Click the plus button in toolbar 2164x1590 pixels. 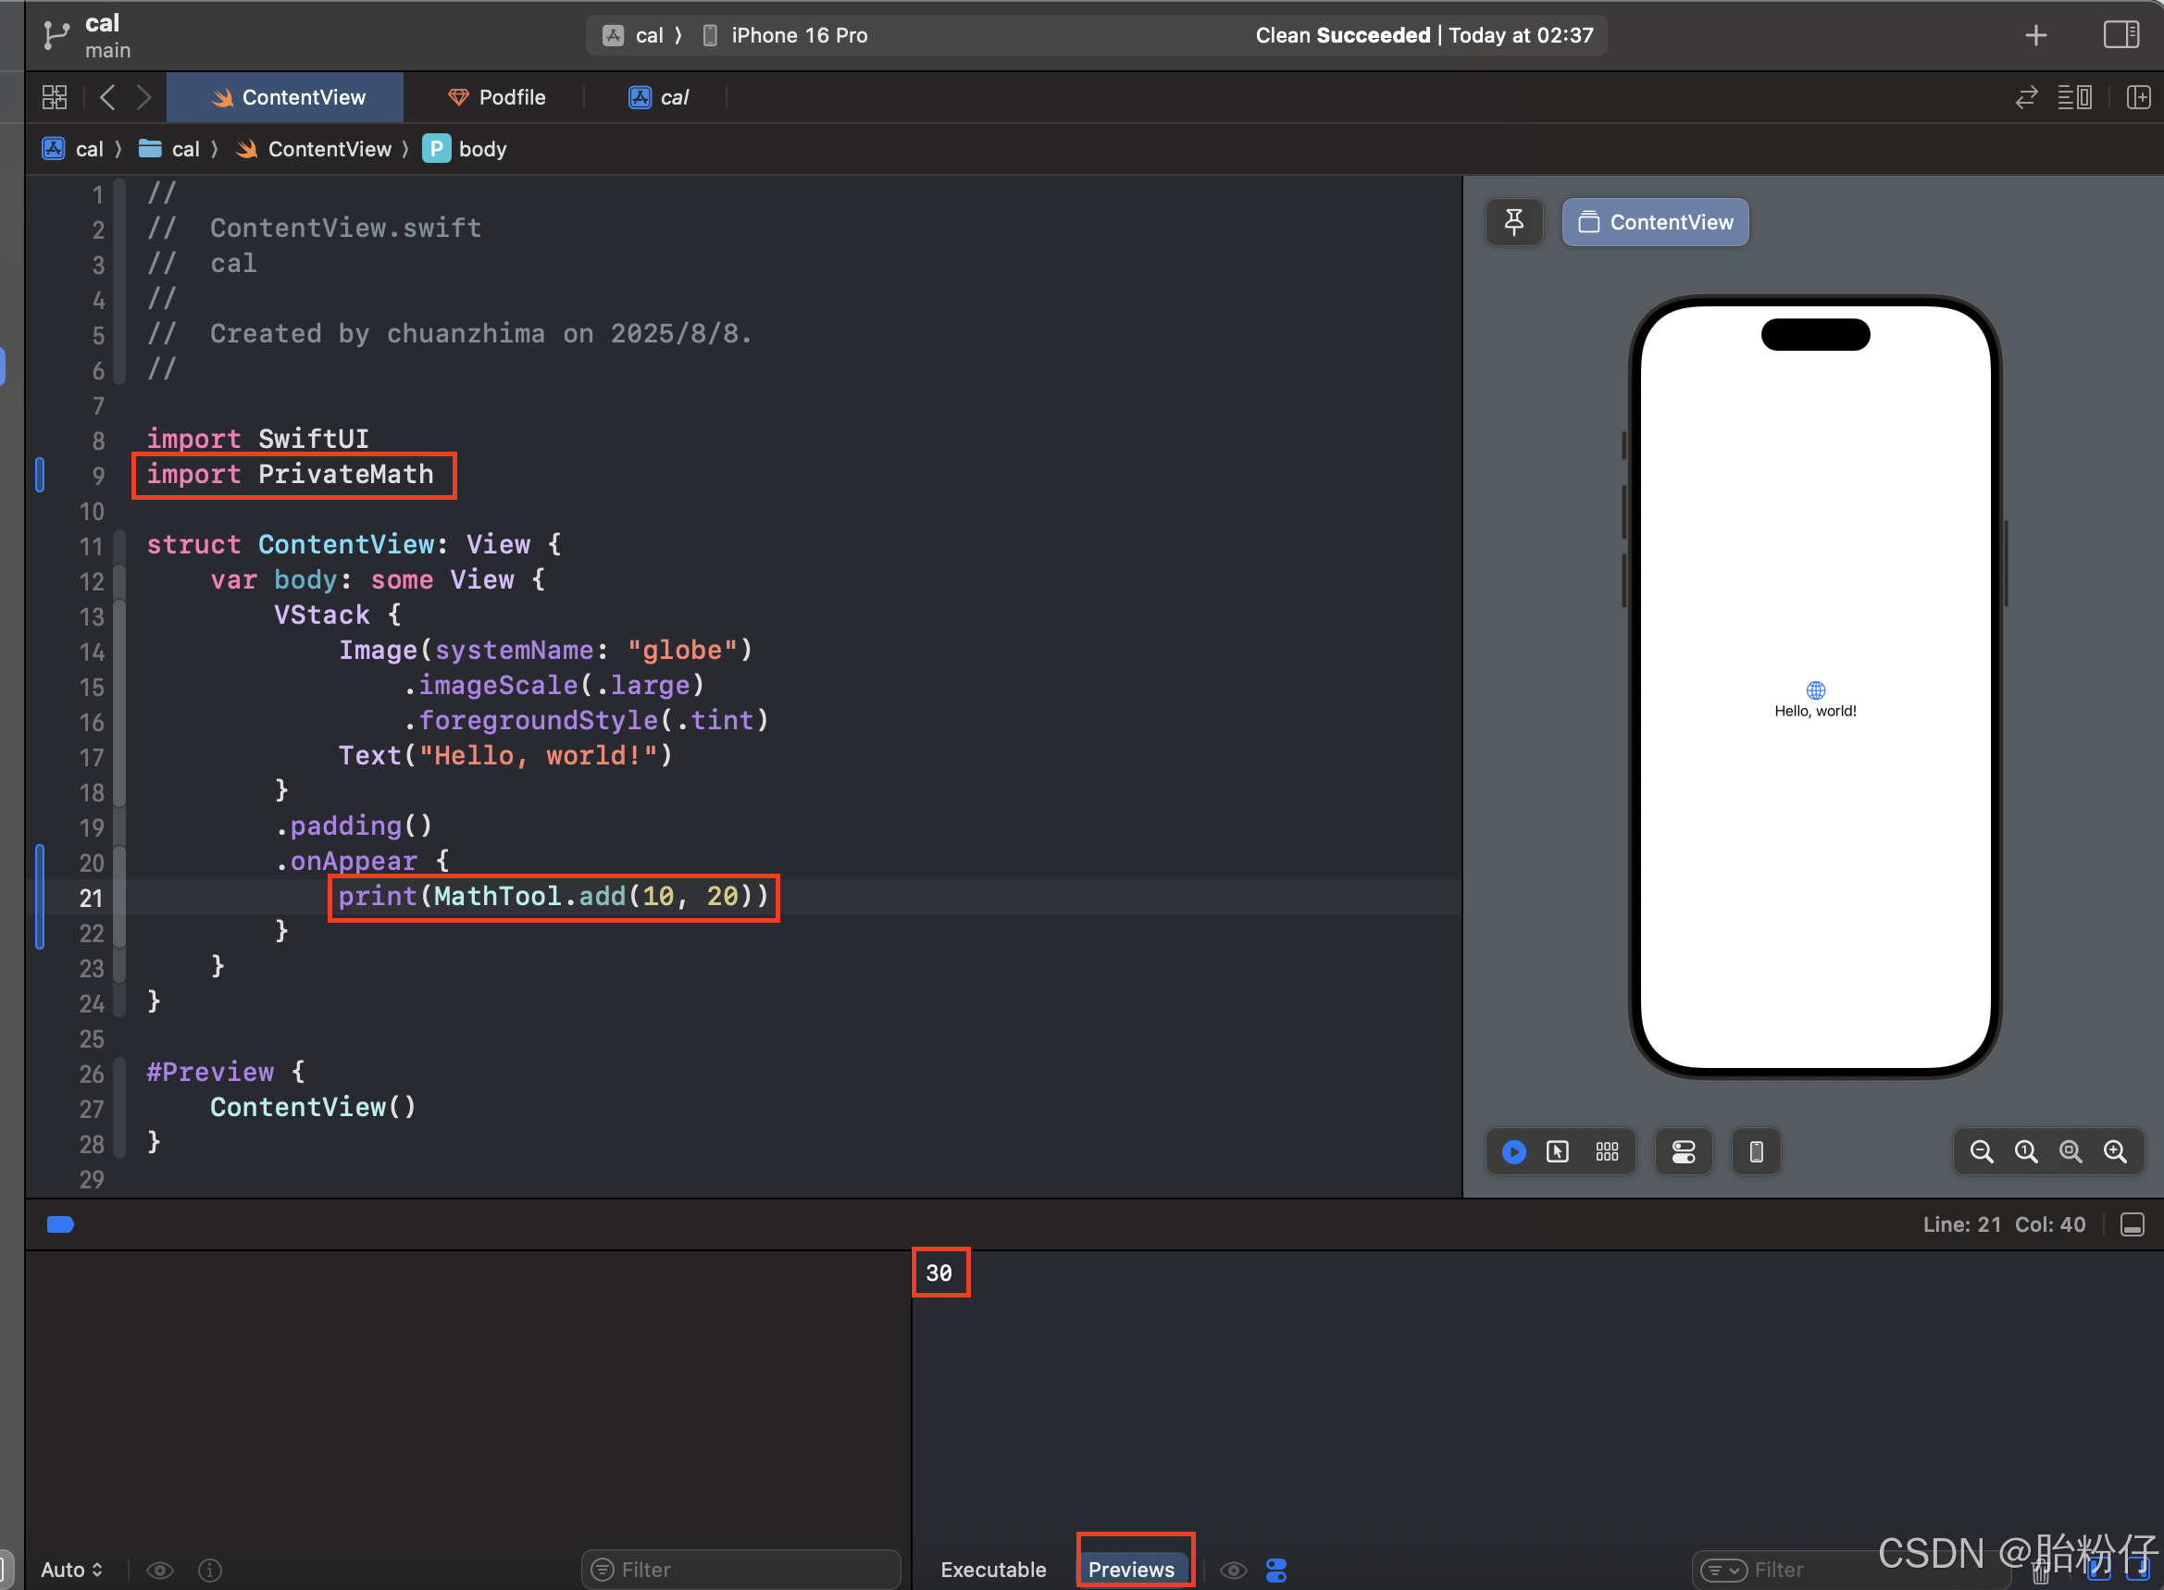point(2035,35)
